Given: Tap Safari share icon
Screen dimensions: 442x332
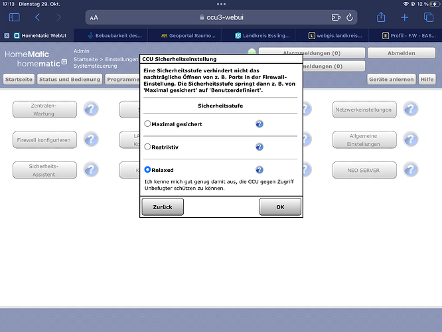Looking at the screenshot, I should [380, 17].
